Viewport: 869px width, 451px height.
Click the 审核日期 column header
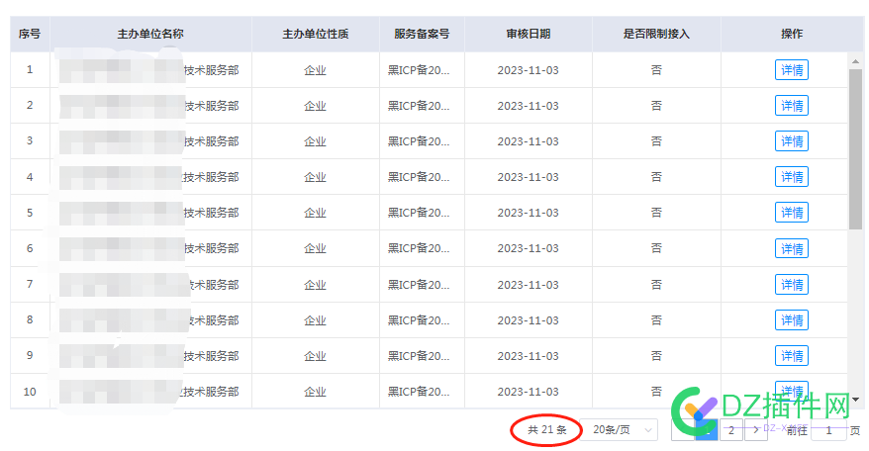pos(529,34)
